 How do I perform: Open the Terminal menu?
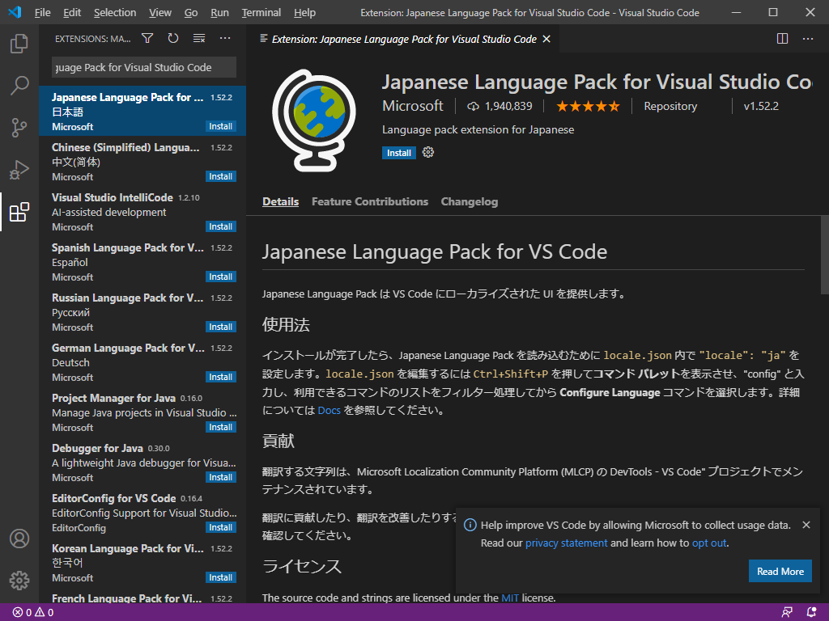click(261, 13)
